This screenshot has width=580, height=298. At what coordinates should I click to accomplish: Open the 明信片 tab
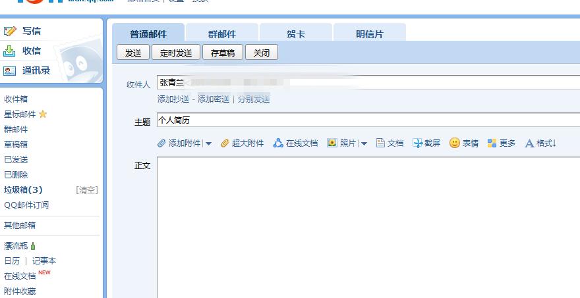point(370,34)
